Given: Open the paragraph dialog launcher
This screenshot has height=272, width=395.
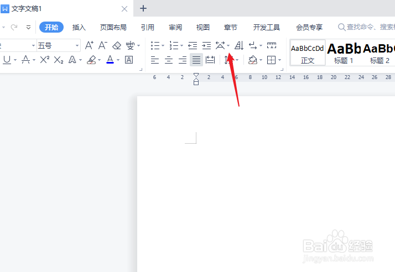Looking at the screenshot, I should pos(282,69).
